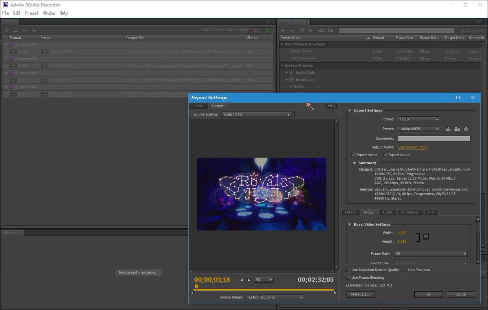Click the Pr icon of the first SequenceRH item
This screenshot has height=310, width=488.
tap(12, 44)
